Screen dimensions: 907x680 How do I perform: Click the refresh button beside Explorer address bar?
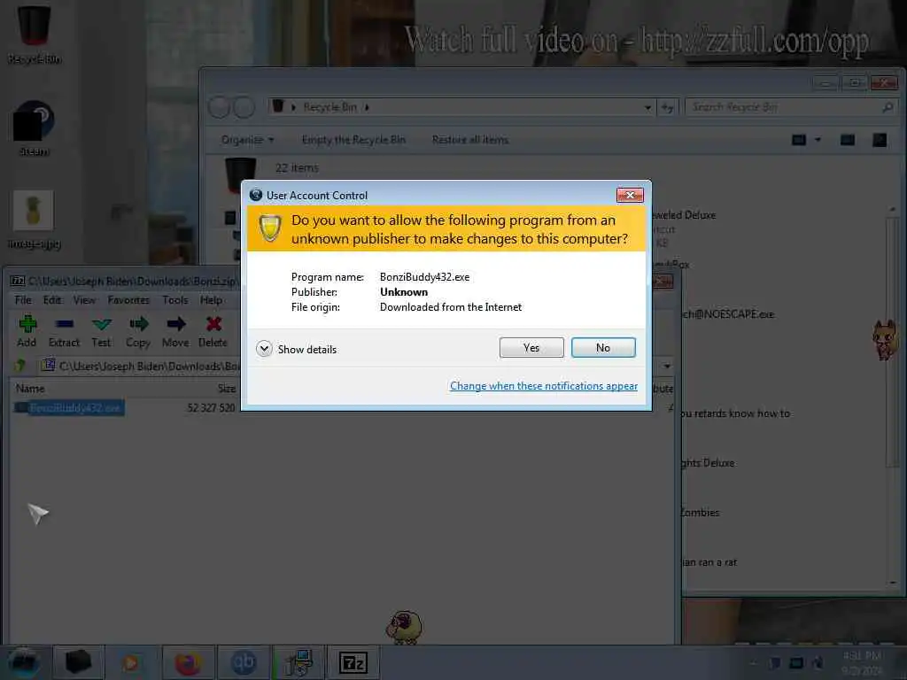pyautogui.click(x=668, y=107)
